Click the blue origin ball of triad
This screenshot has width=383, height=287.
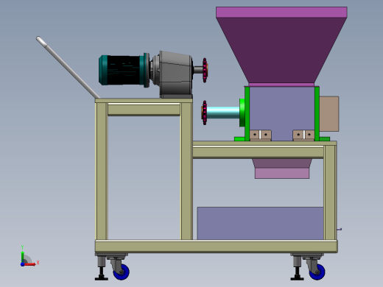22,264
